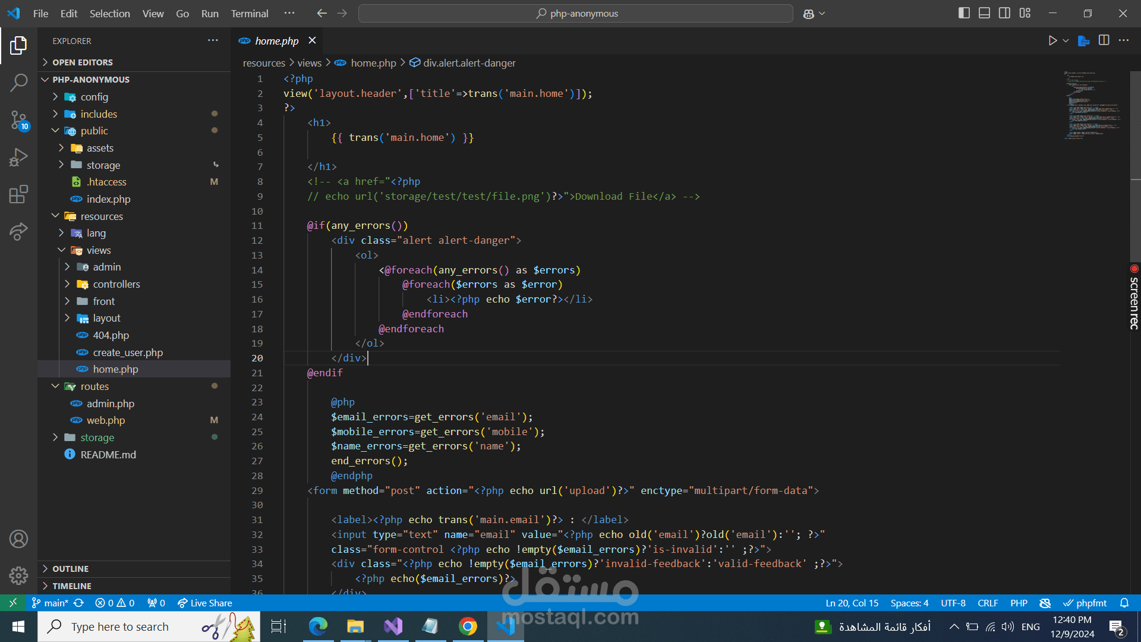Viewport: 1141px width, 642px height.
Task: Open run button dropdown arrow
Action: (1066, 40)
